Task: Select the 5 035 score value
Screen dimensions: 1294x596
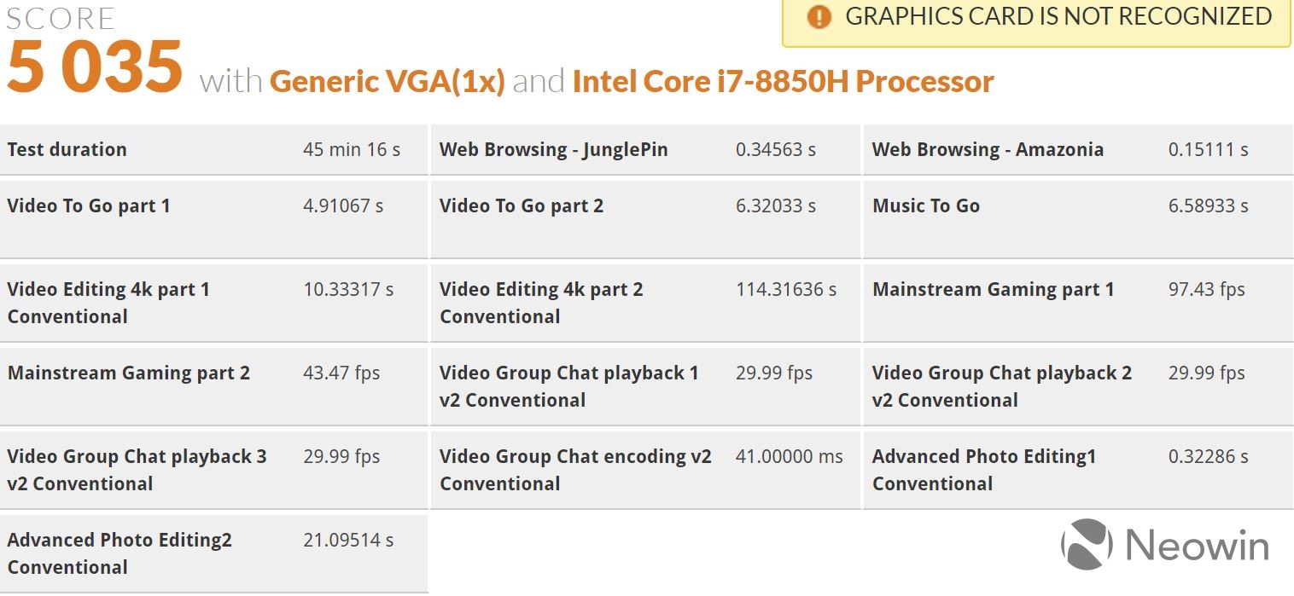Action: [x=95, y=67]
